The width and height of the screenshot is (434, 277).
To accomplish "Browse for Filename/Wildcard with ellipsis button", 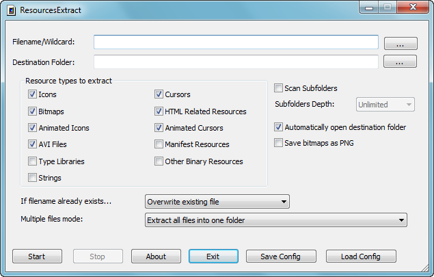I will pyautogui.click(x=401, y=44).
